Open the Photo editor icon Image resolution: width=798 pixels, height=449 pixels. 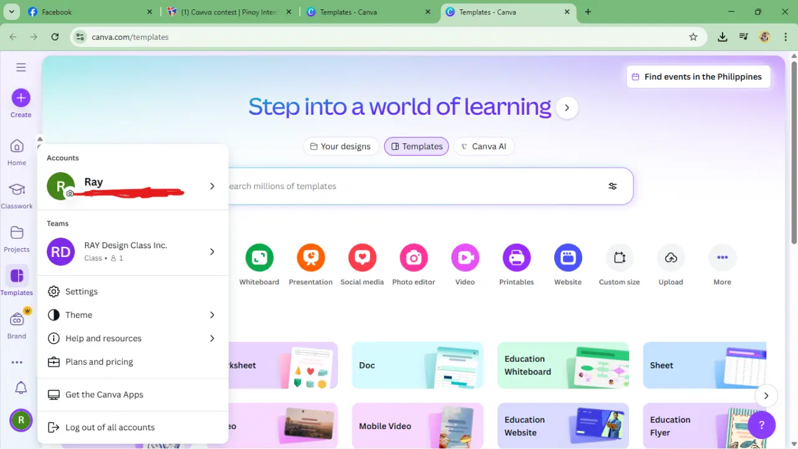(414, 258)
